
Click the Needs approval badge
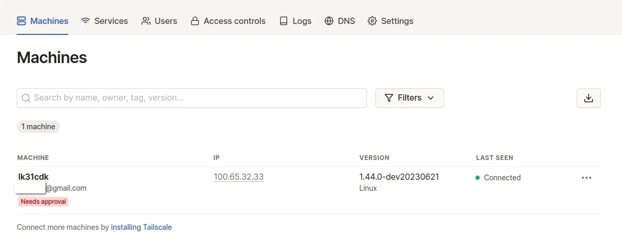43,201
